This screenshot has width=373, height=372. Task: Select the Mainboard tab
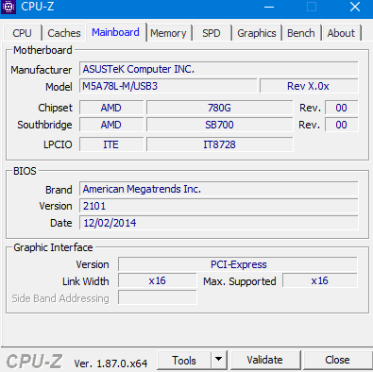tap(115, 32)
